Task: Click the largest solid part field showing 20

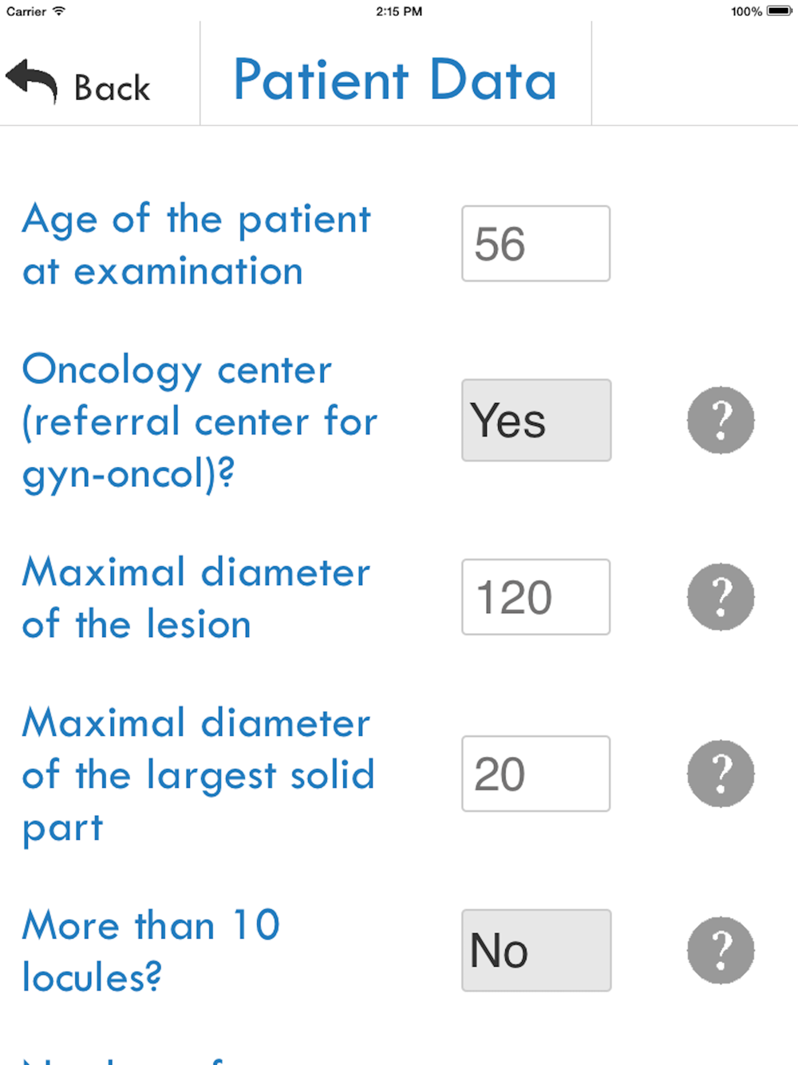Action: pyautogui.click(x=536, y=774)
